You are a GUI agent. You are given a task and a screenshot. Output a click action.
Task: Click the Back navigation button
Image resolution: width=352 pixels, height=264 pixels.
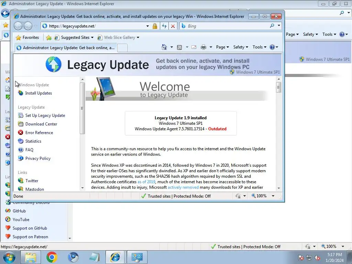pos(18,26)
